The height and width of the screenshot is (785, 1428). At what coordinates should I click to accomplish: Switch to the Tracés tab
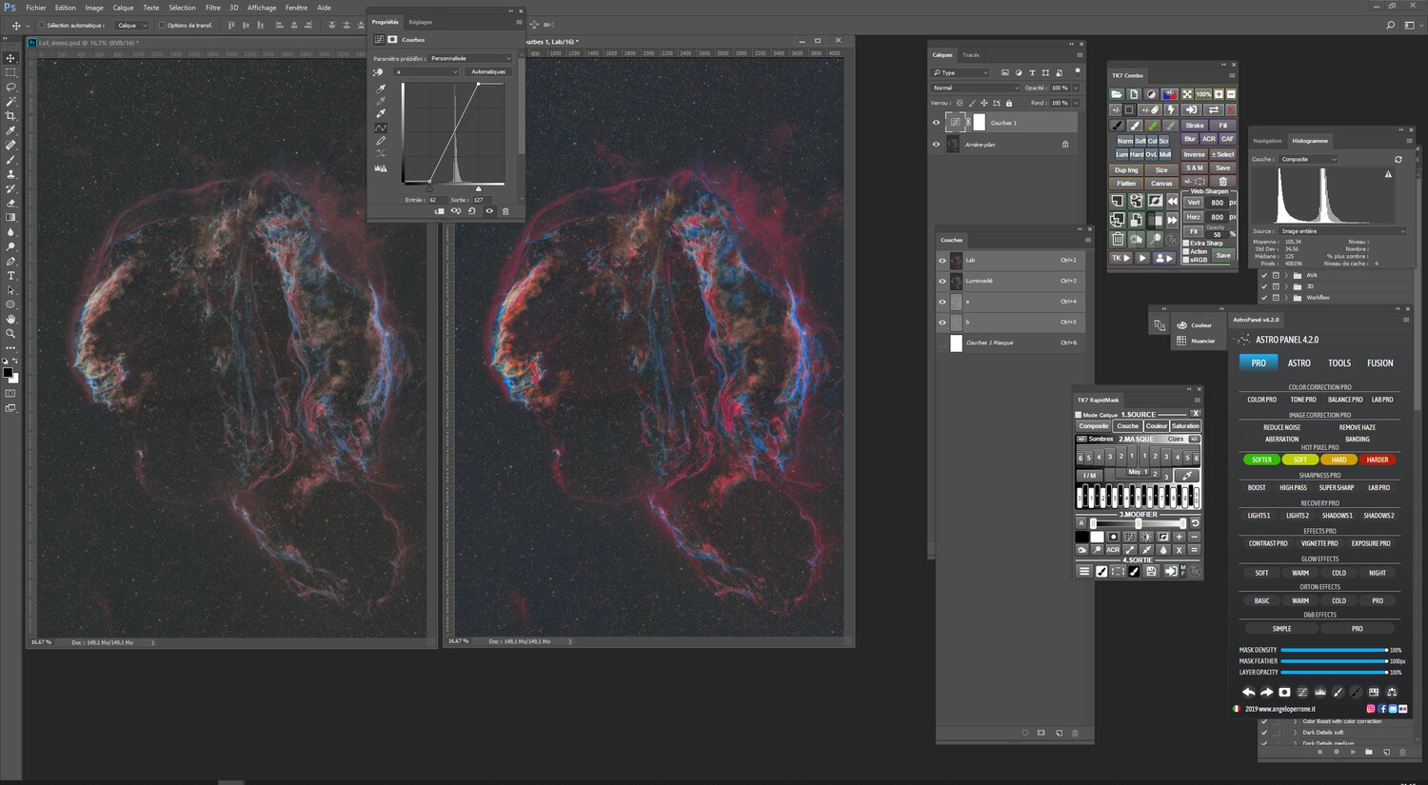click(971, 55)
